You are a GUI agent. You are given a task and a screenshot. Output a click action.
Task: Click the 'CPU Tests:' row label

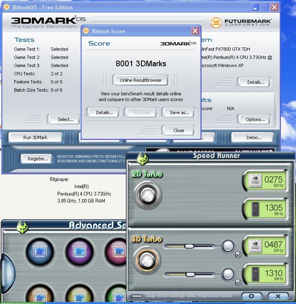point(25,74)
